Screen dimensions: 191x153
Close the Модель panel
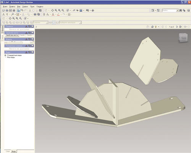pyautogui.click(x=32, y=39)
